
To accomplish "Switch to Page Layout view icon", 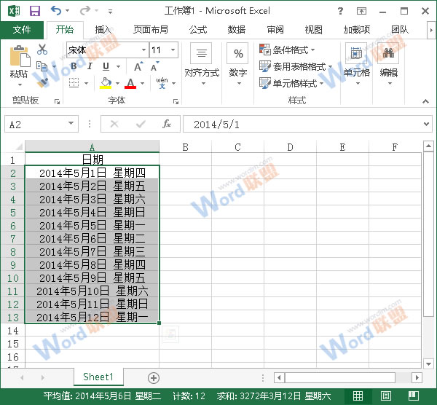I will tap(386, 396).
